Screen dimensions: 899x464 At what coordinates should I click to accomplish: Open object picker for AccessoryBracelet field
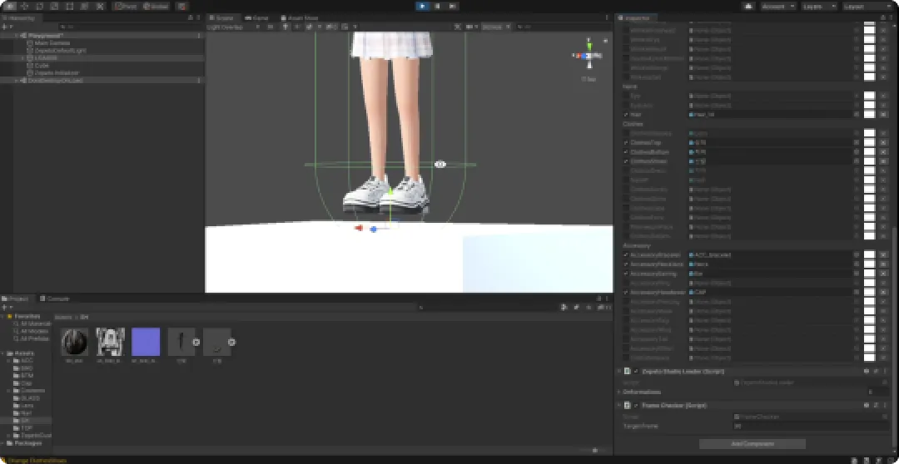(x=856, y=254)
